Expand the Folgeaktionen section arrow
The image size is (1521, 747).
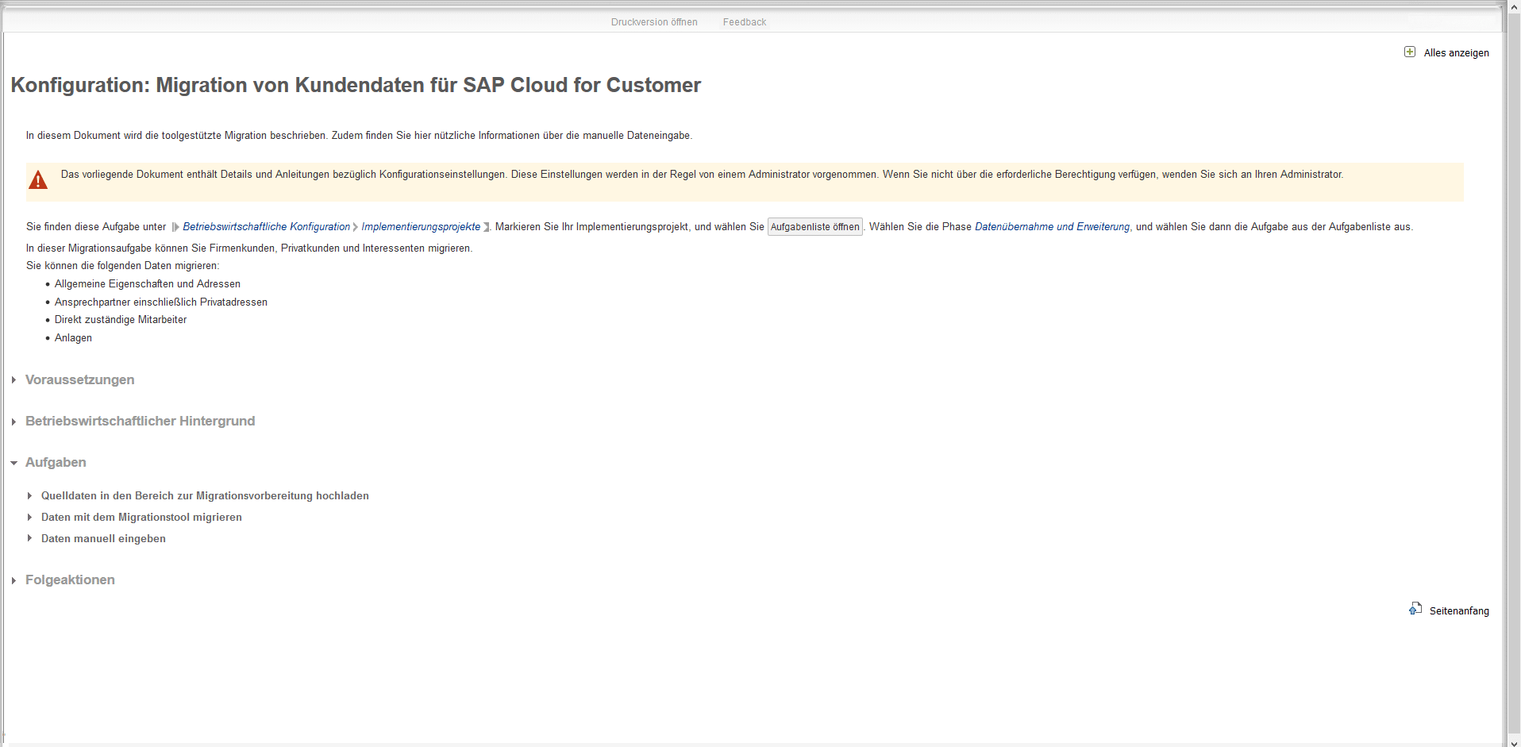coord(14,580)
